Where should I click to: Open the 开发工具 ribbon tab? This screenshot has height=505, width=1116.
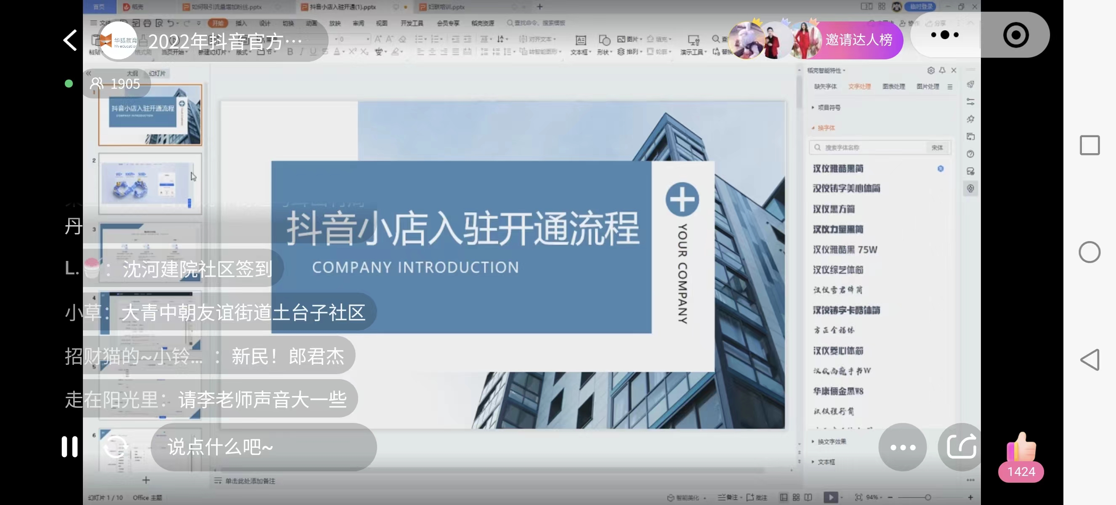pyautogui.click(x=412, y=23)
